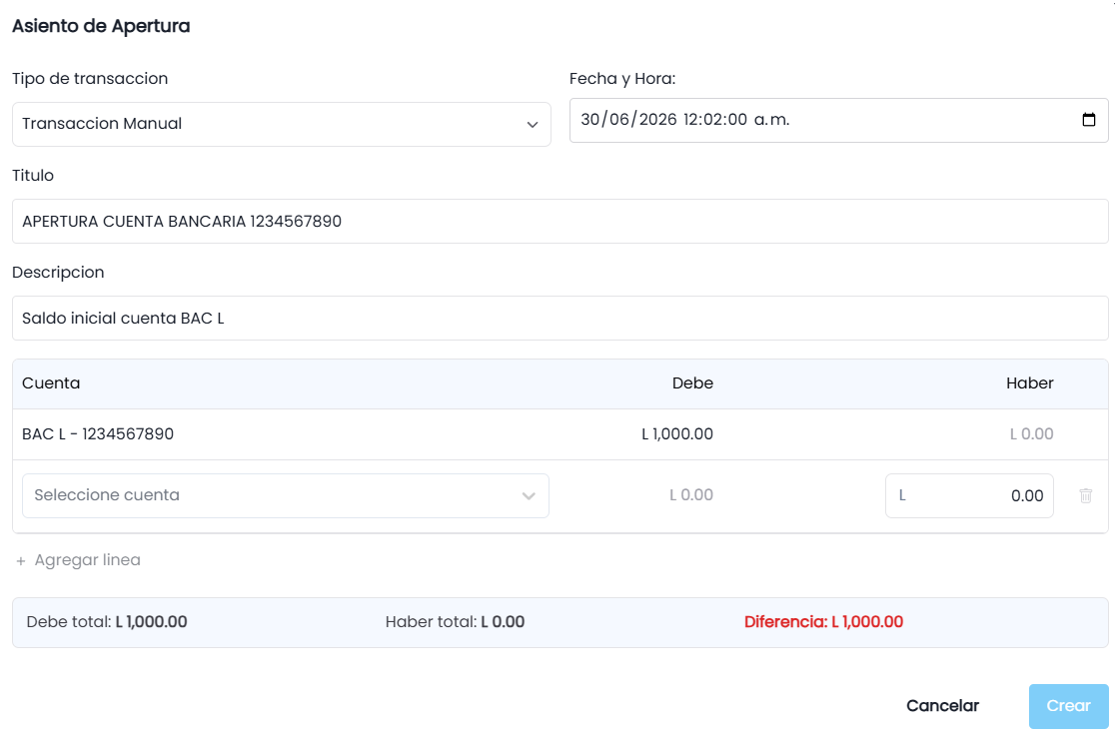The image size is (1115, 739).
Task: Click the L 1,000.00 debit amount in the BAC L row
Action: (677, 434)
